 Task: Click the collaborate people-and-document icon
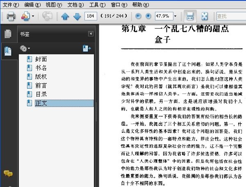coord(25,16)
